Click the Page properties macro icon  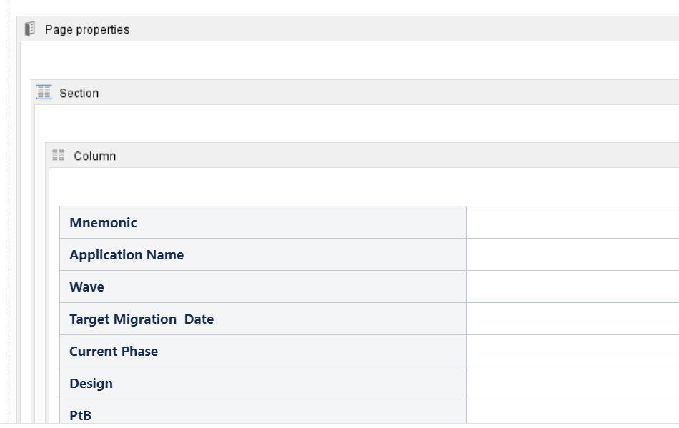click(29, 29)
